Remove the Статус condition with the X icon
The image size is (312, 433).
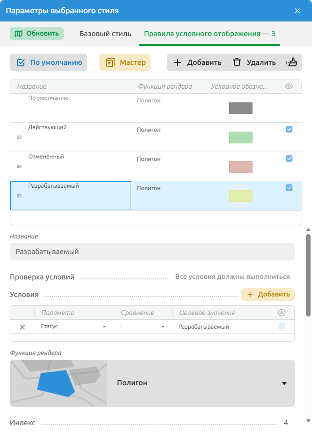[x=22, y=327]
